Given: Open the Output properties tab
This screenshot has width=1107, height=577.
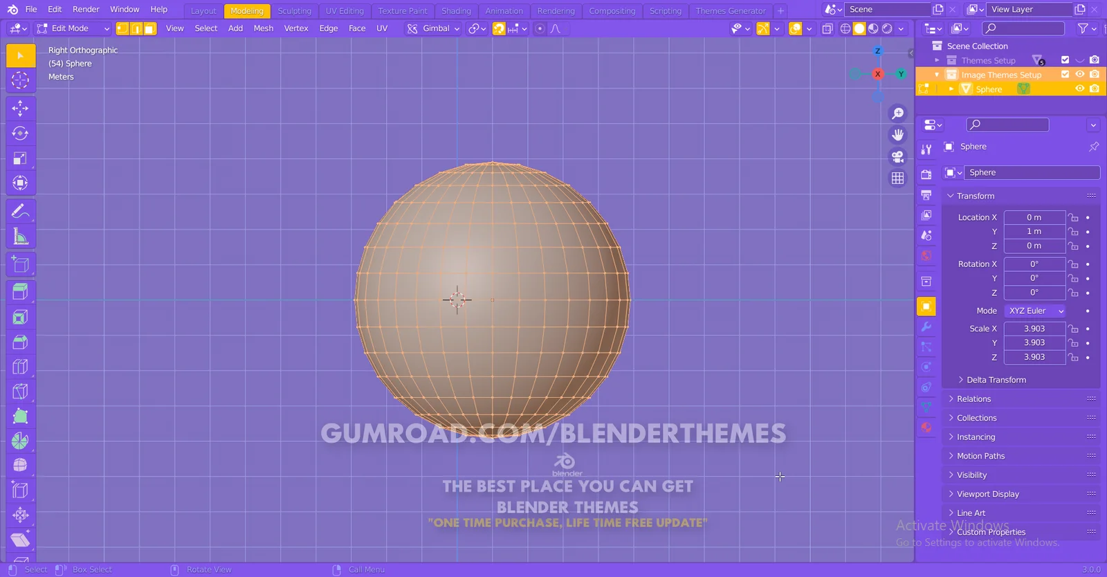Looking at the screenshot, I should coord(926,195).
